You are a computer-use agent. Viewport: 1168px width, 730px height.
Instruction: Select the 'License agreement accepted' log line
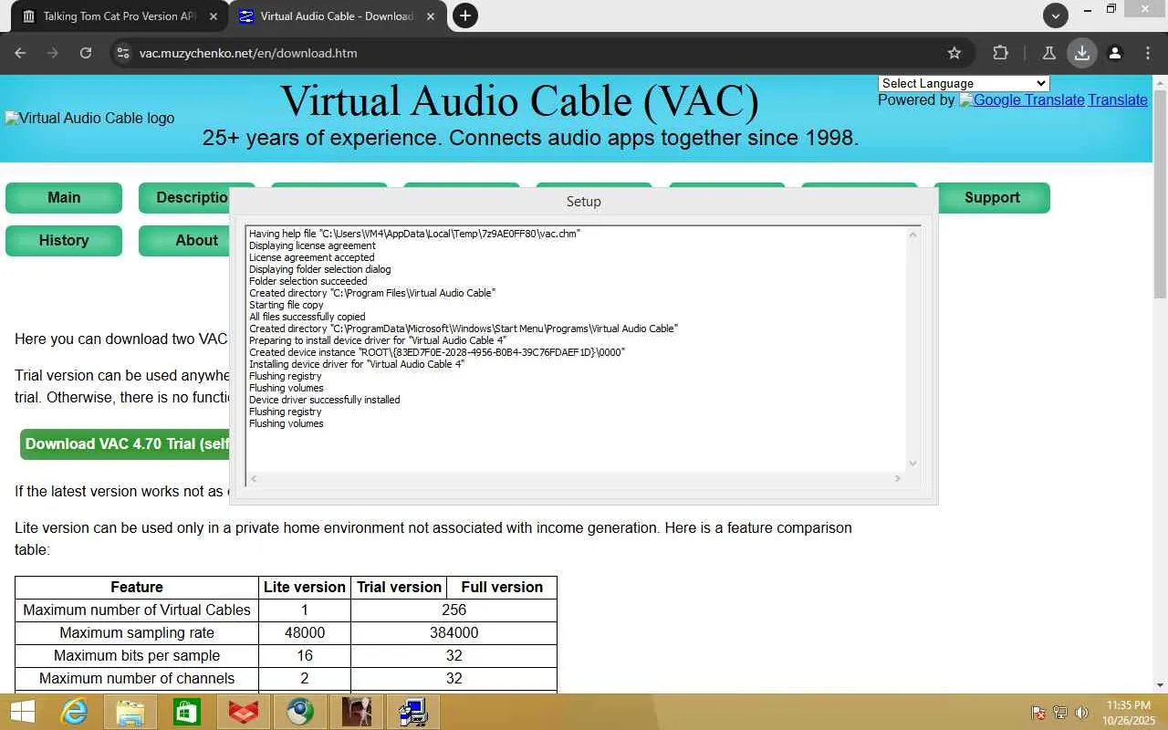click(x=311, y=257)
